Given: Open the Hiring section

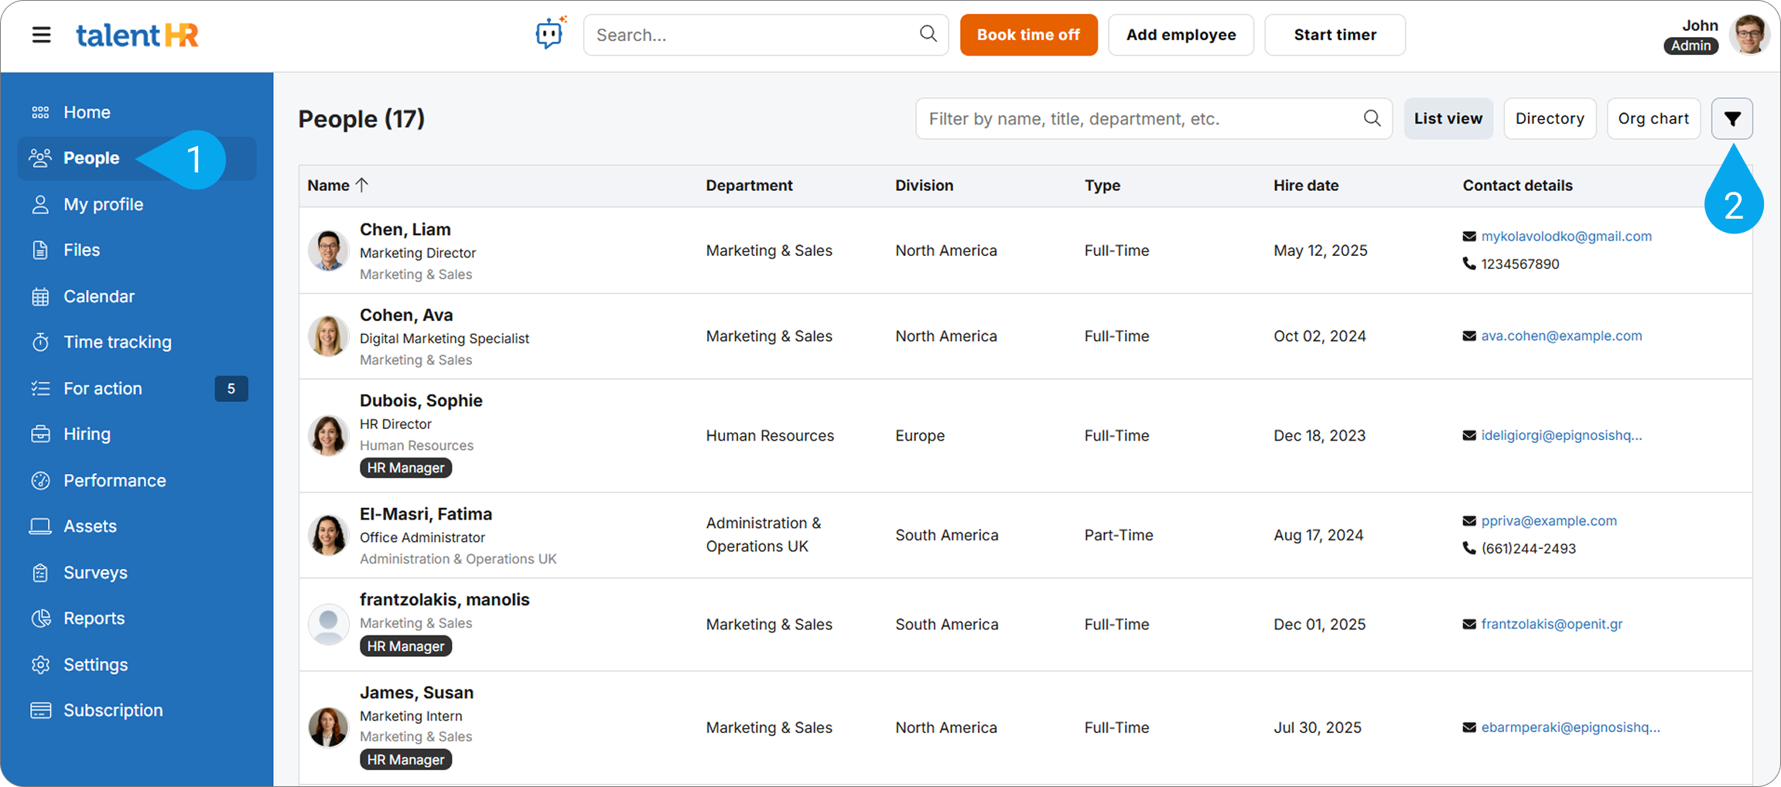Looking at the screenshot, I should (x=87, y=434).
